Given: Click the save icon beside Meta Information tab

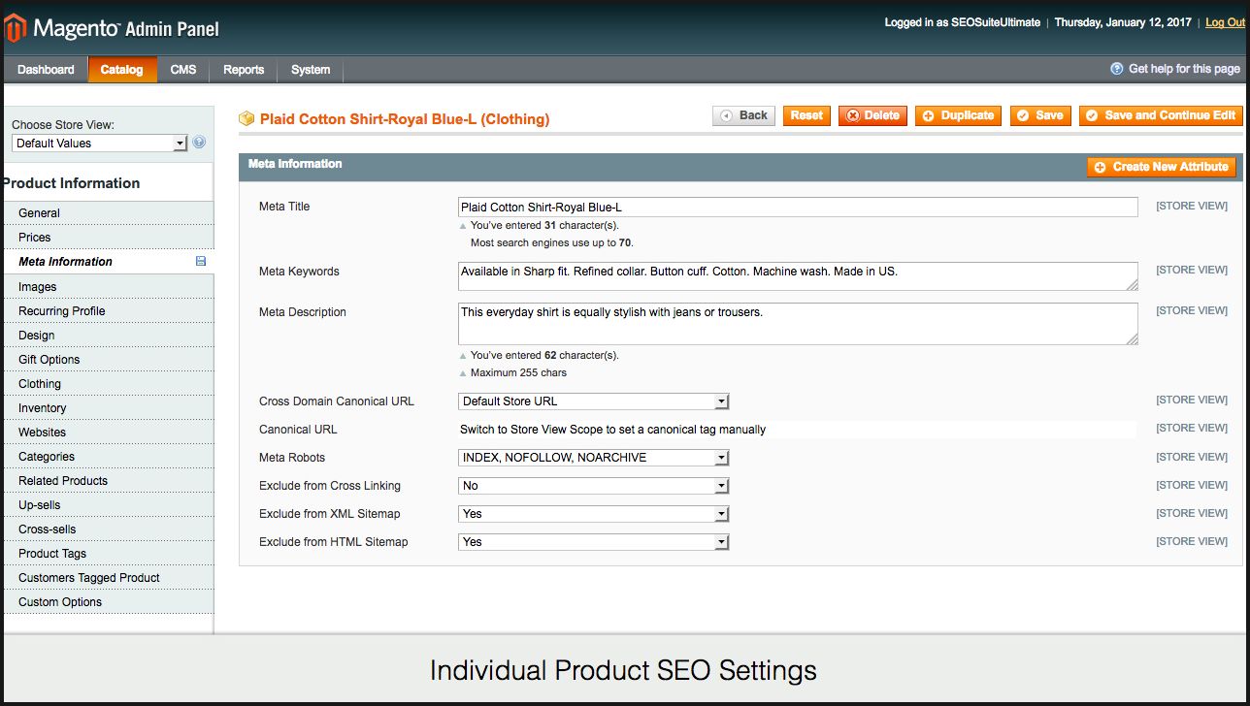Looking at the screenshot, I should tap(201, 262).
